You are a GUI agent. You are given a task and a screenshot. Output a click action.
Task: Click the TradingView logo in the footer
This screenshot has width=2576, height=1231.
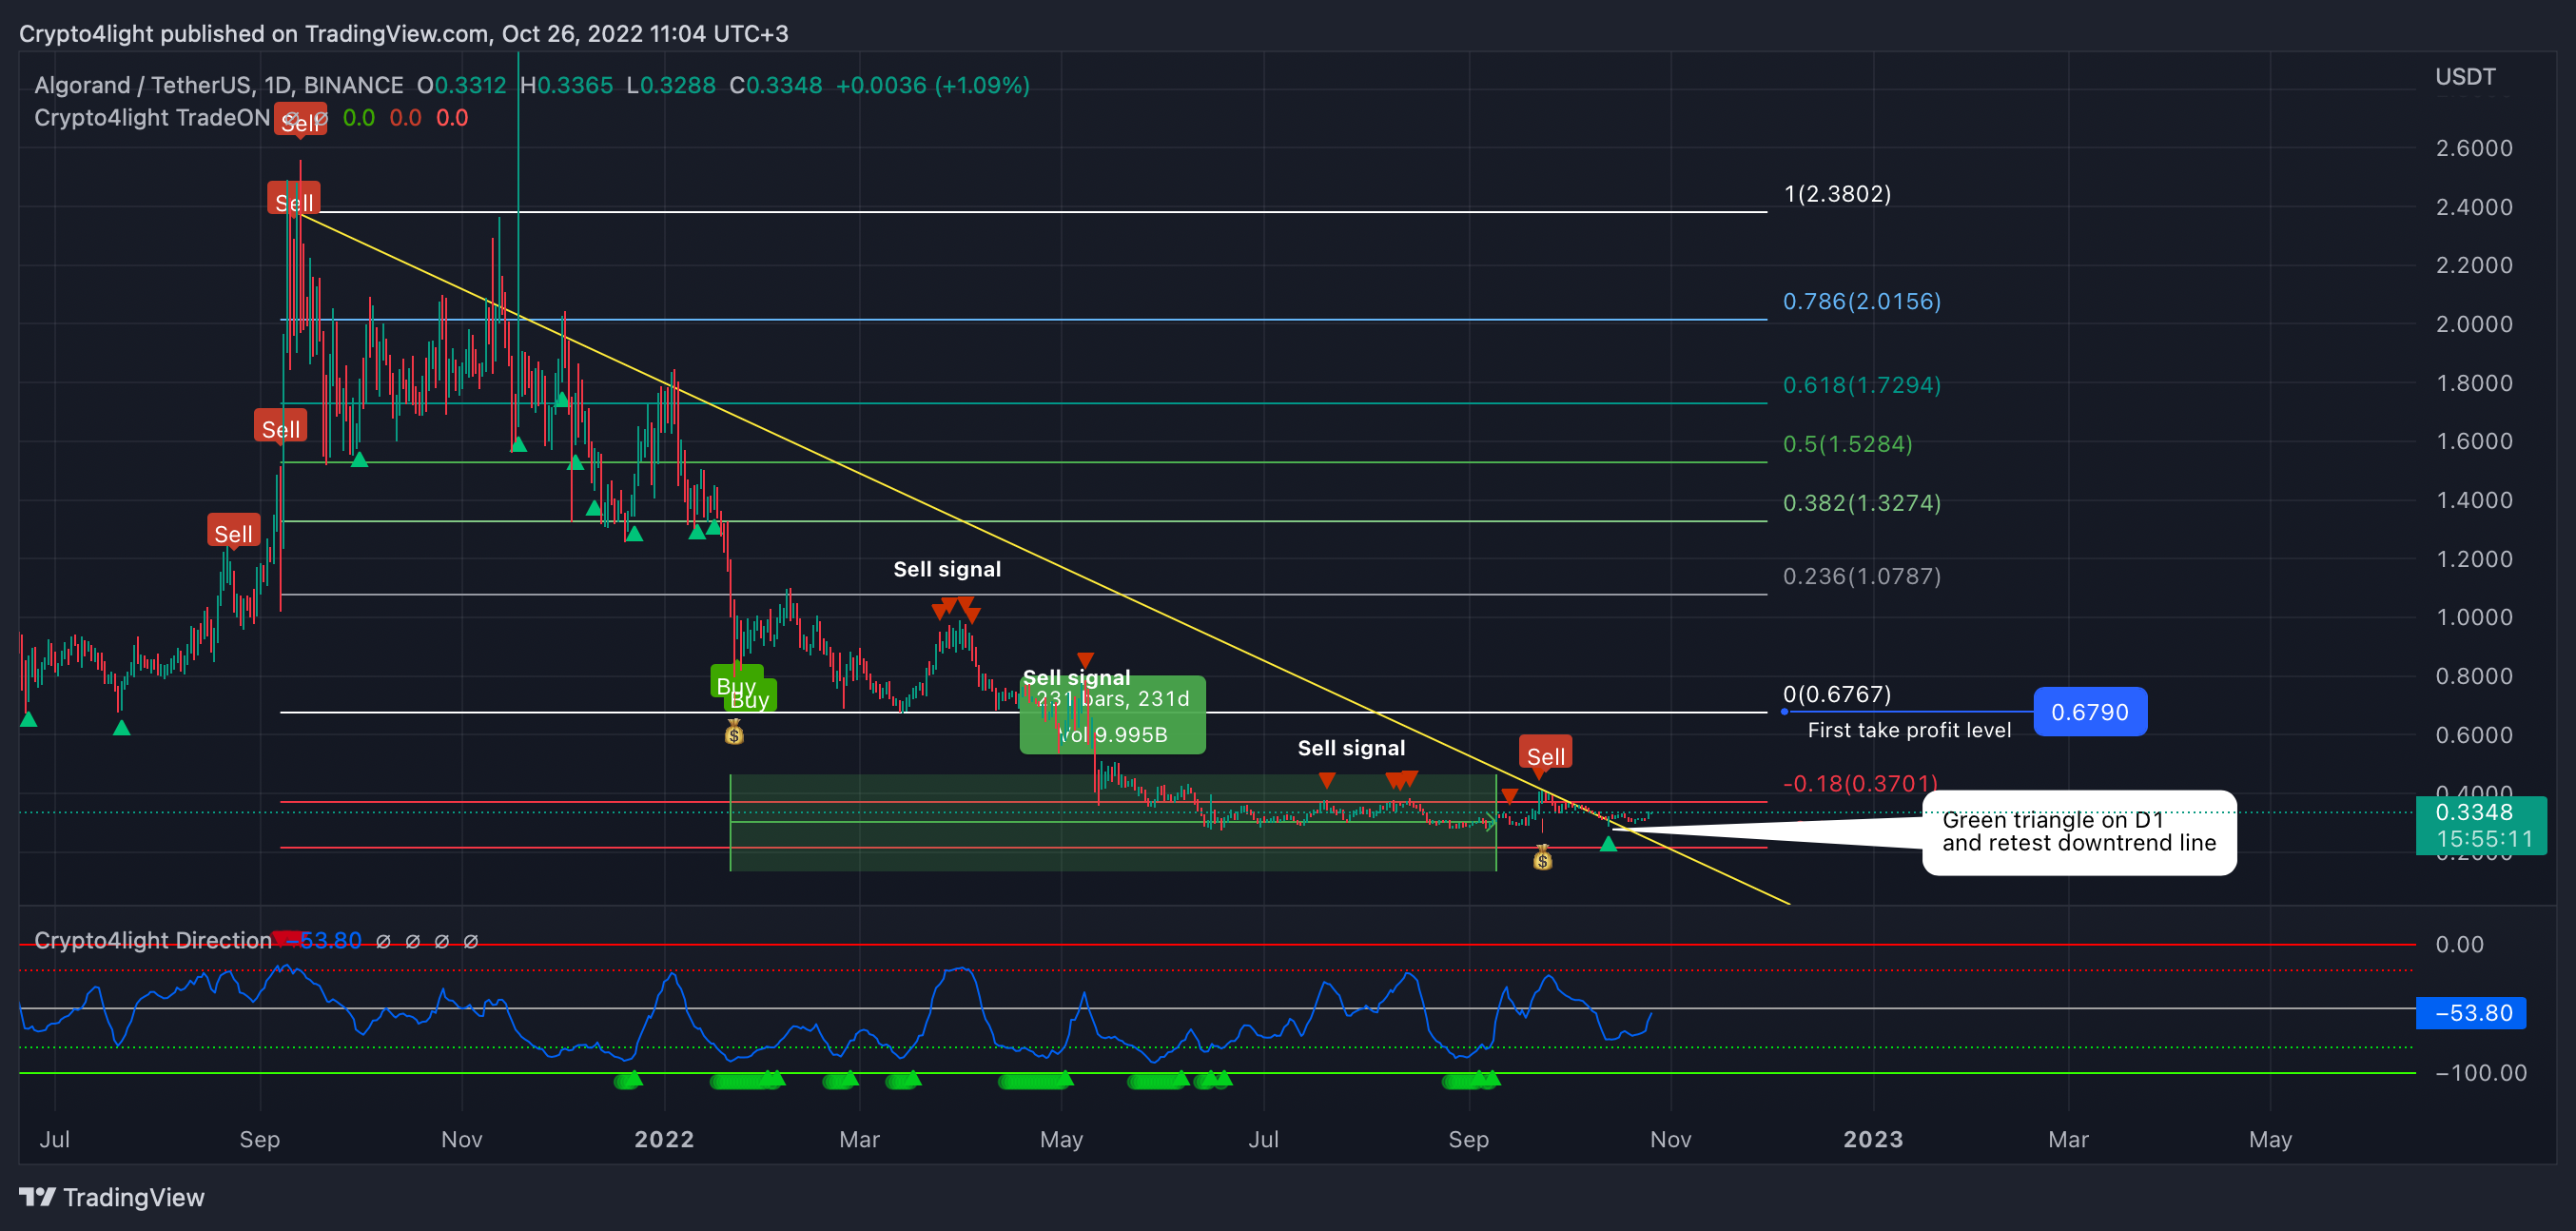point(111,1197)
